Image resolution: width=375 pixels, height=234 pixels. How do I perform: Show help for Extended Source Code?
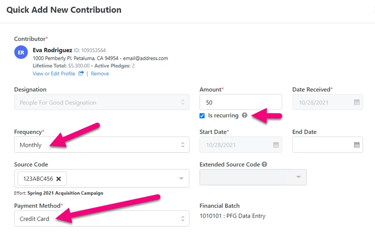[264, 164]
